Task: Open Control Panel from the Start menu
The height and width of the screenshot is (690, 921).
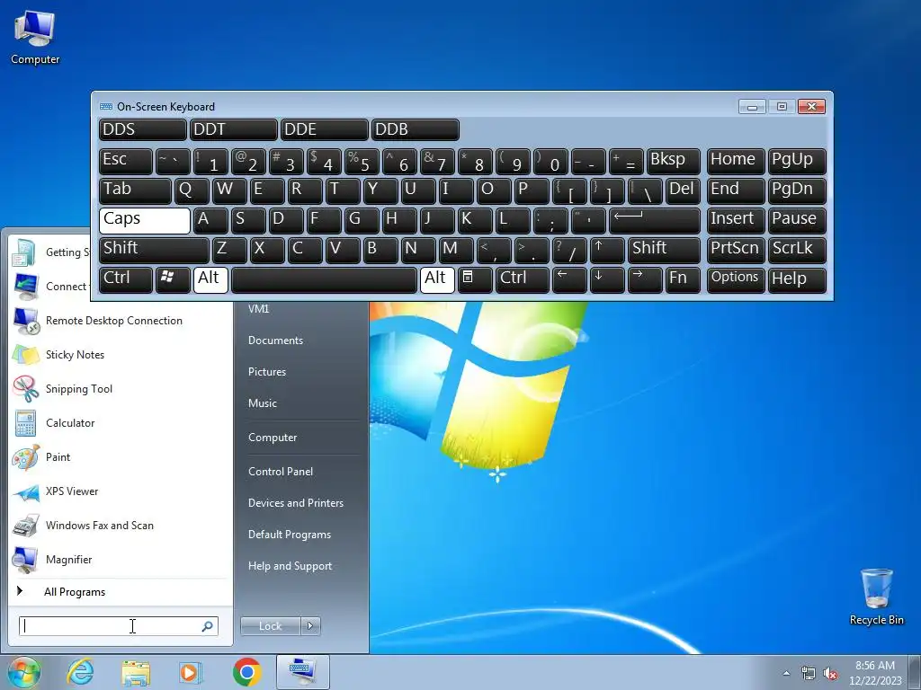Action: [281, 472]
